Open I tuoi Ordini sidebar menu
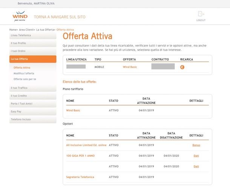This screenshot has height=188, width=230. [x=33, y=51]
